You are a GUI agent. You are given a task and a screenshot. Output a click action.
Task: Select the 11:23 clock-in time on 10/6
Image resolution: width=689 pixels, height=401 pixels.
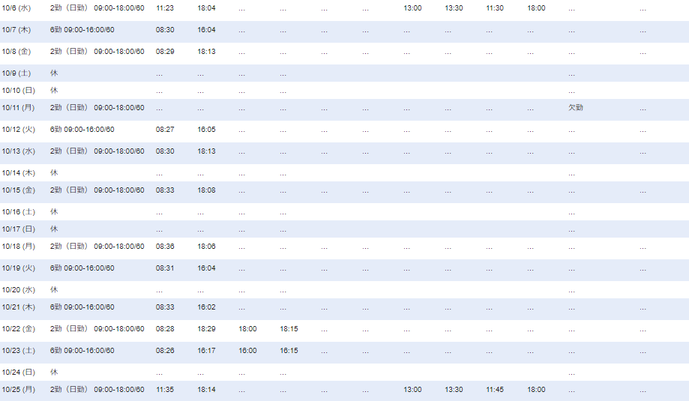[x=165, y=8]
